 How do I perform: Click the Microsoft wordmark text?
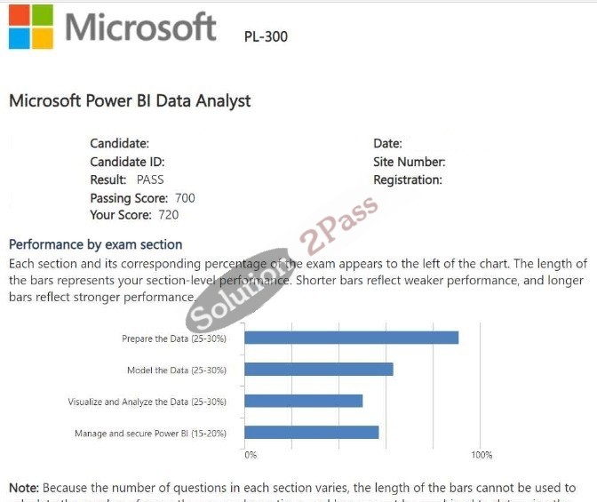pyautogui.click(x=141, y=27)
